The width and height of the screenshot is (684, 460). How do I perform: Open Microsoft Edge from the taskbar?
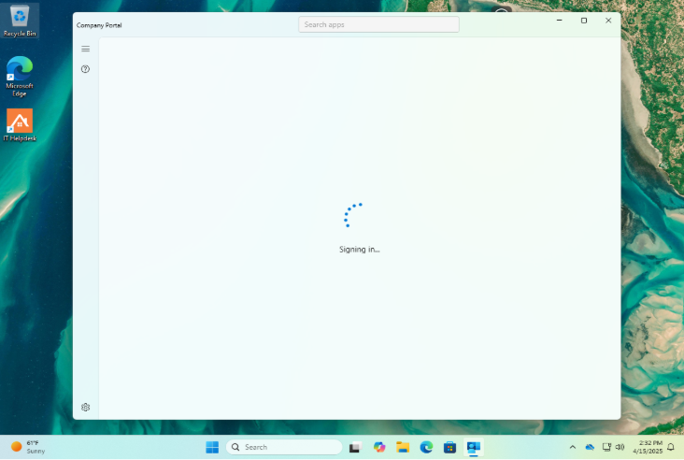pos(426,447)
